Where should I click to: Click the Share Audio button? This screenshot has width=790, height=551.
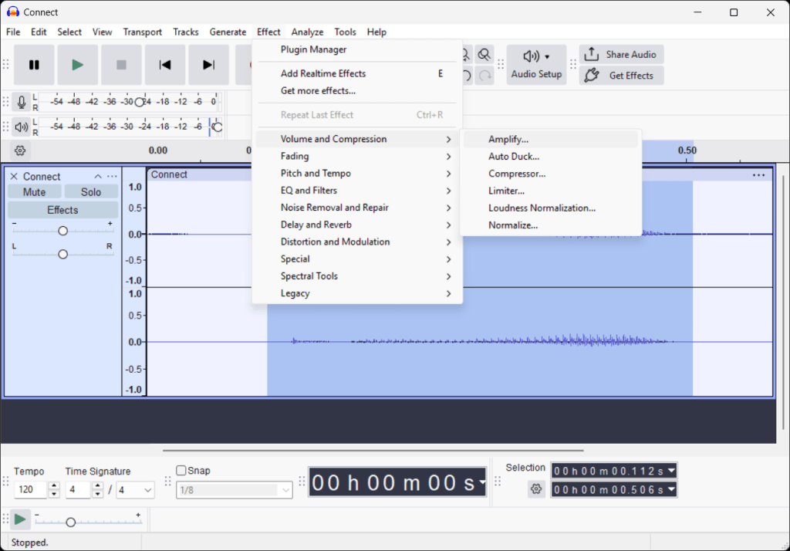(x=621, y=55)
